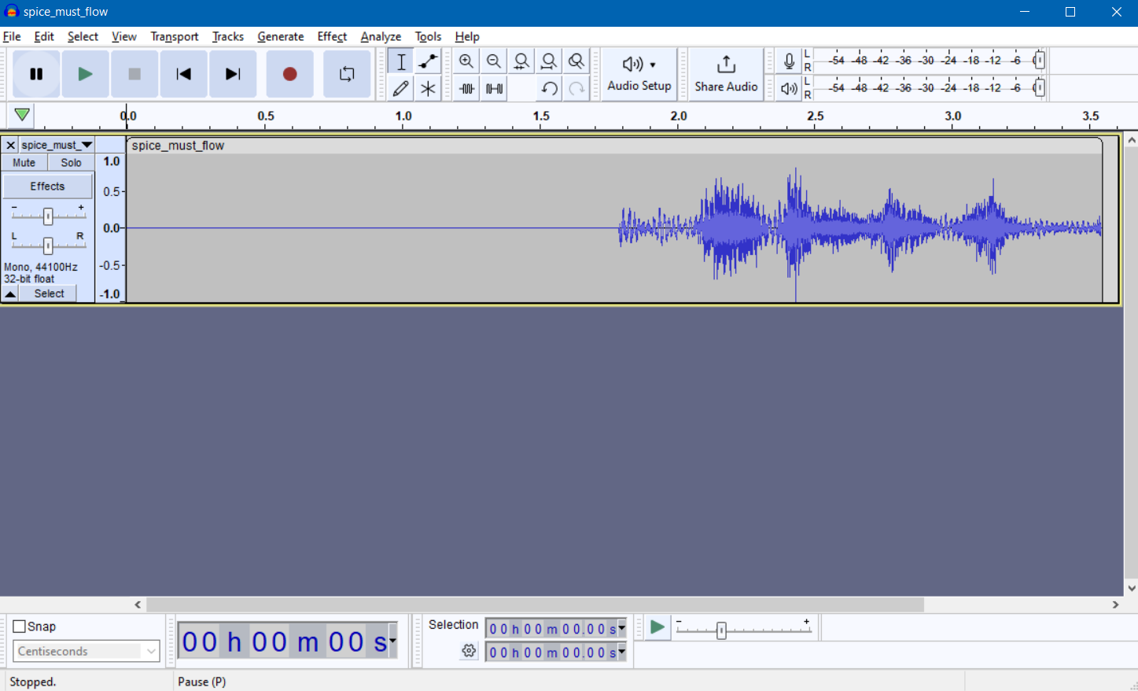Screen dimensions: 1138x691
Task: Click the Undo arrow icon
Action: point(549,88)
